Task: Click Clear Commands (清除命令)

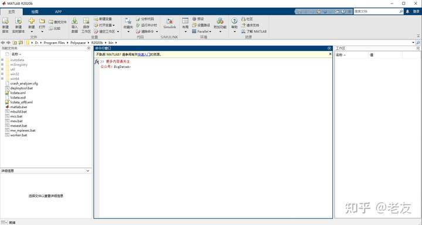Action: point(145,32)
